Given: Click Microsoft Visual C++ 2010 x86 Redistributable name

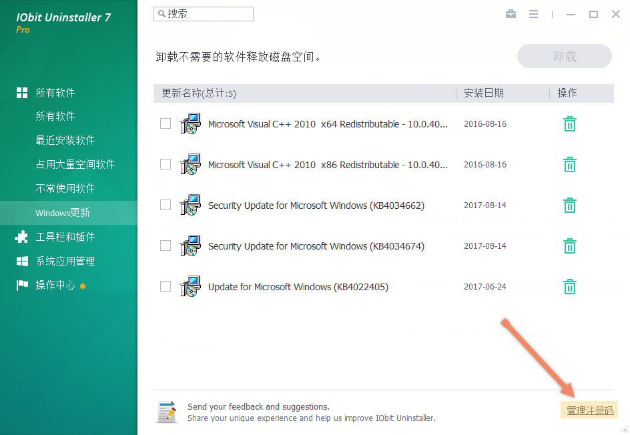Looking at the screenshot, I should point(328,165).
